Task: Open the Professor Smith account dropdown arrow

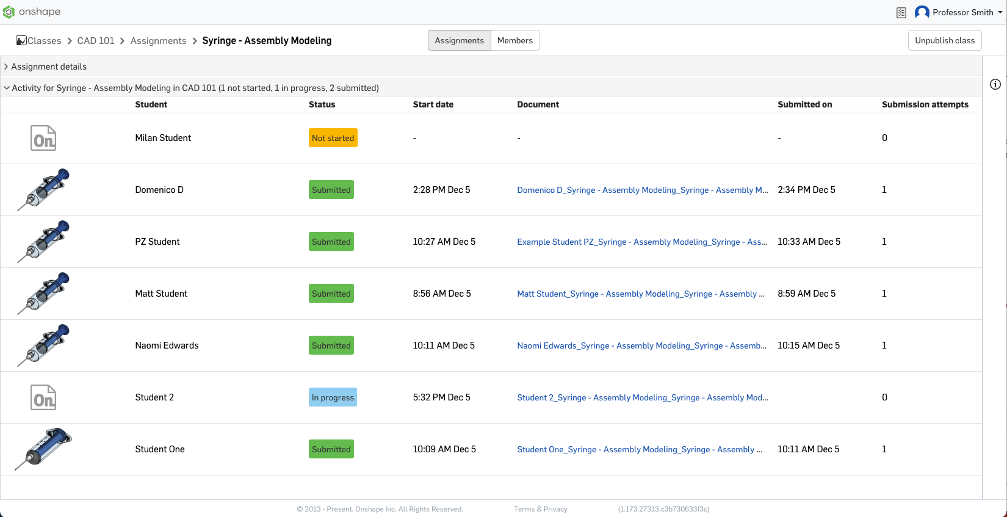Action: [1000, 13]
